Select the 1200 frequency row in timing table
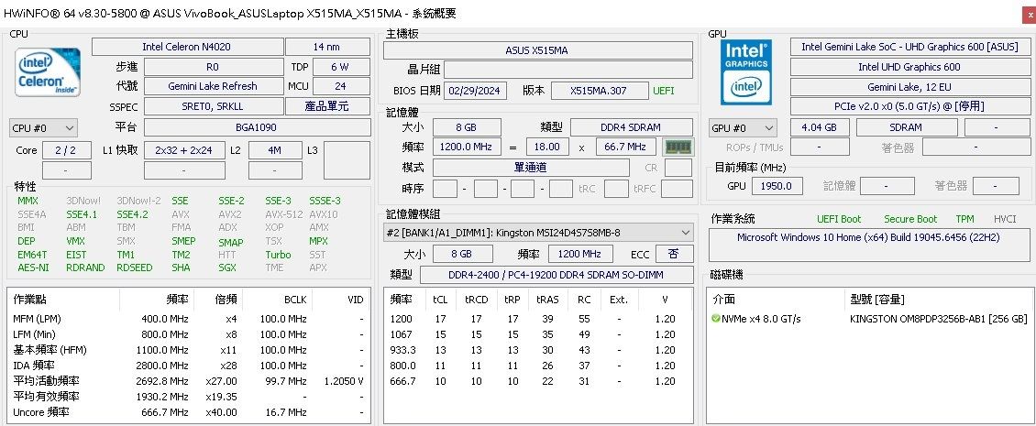This screenshot has width=1036, height=426. (x=537, y=319)
